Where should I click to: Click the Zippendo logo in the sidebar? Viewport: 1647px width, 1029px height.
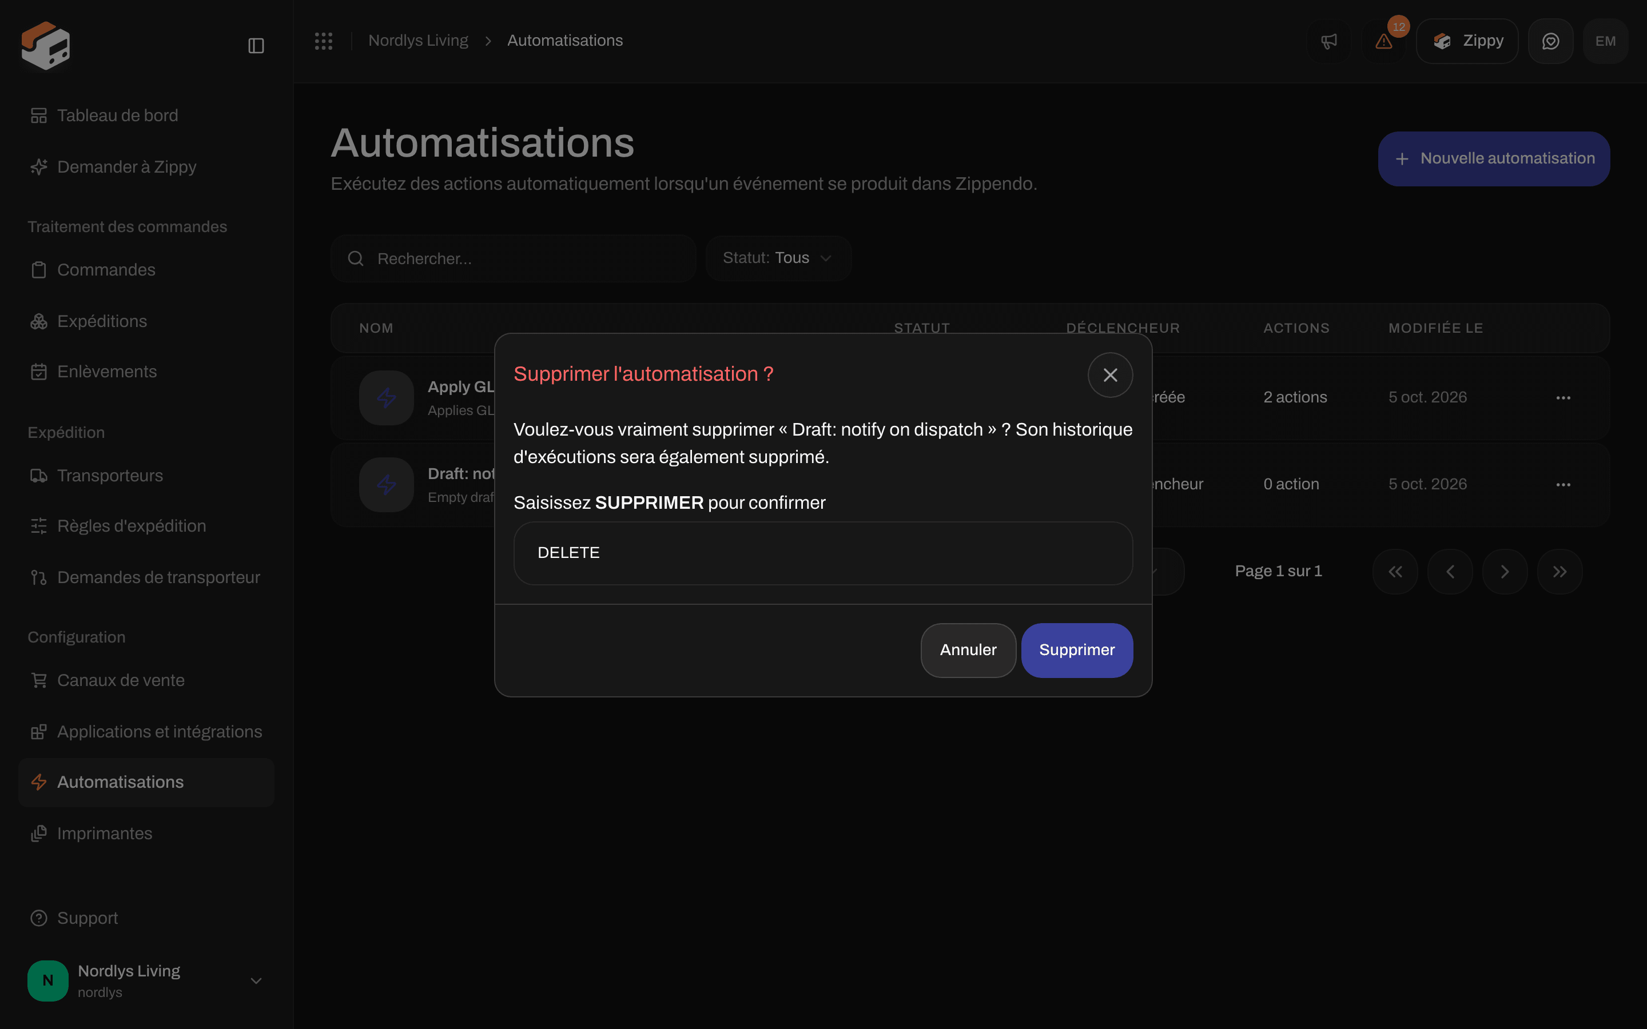tap(46, 45)
